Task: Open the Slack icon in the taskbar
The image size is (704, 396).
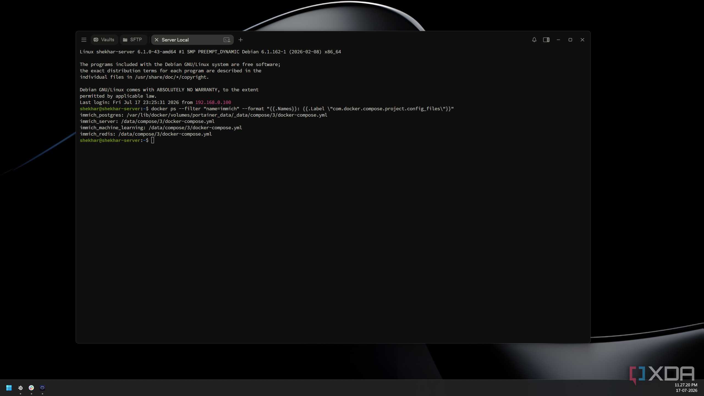Action: click(x=31, y=388)
